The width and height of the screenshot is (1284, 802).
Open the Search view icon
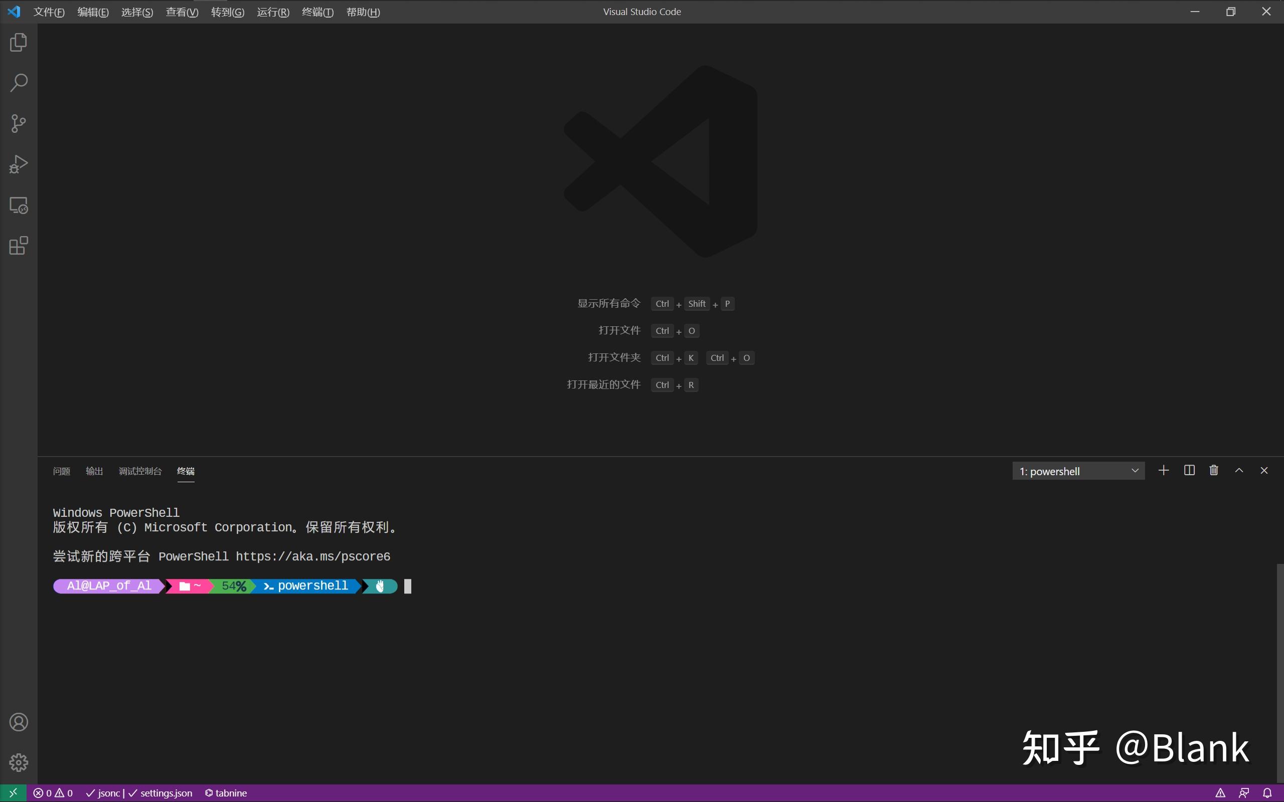[19, 83]
